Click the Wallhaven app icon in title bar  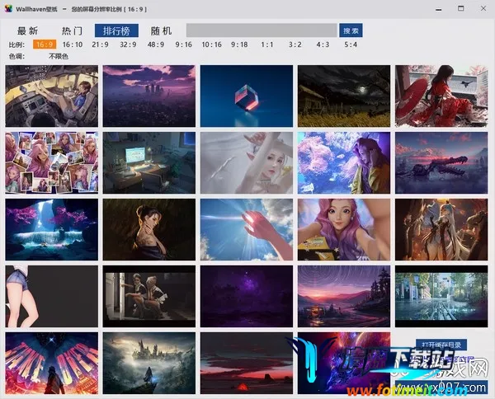(9, 8)
